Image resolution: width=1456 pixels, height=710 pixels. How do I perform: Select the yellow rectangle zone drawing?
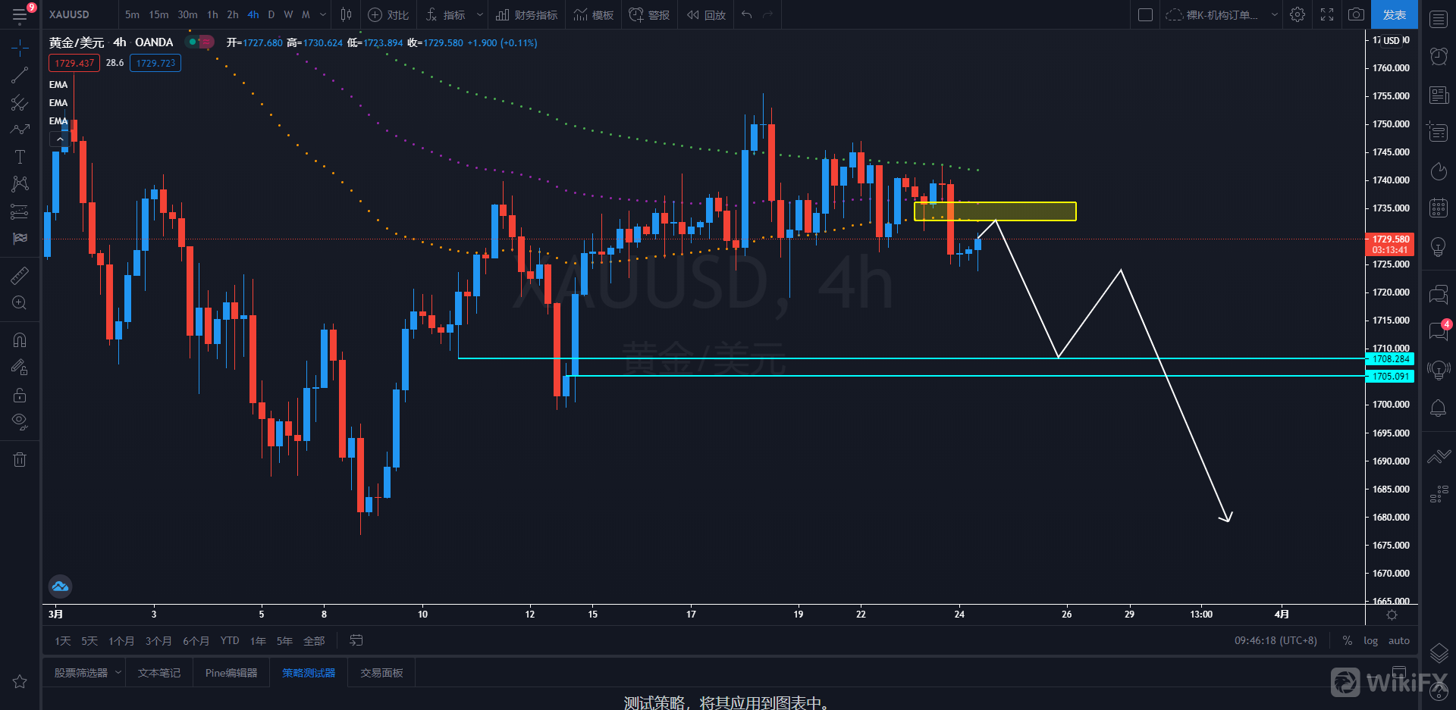click(995, 211)
